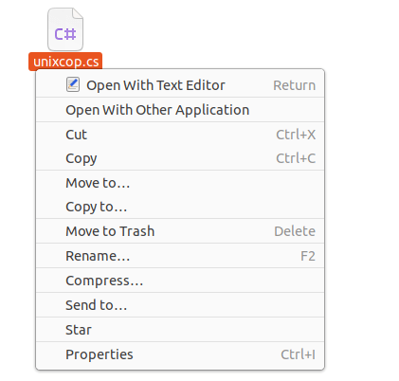
Task: Pick the Copy to… entry
Action: coord(180,207)
